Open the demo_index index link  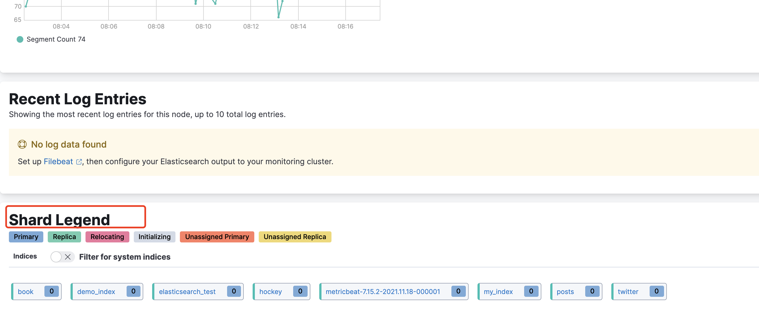[x=96, y=291]
